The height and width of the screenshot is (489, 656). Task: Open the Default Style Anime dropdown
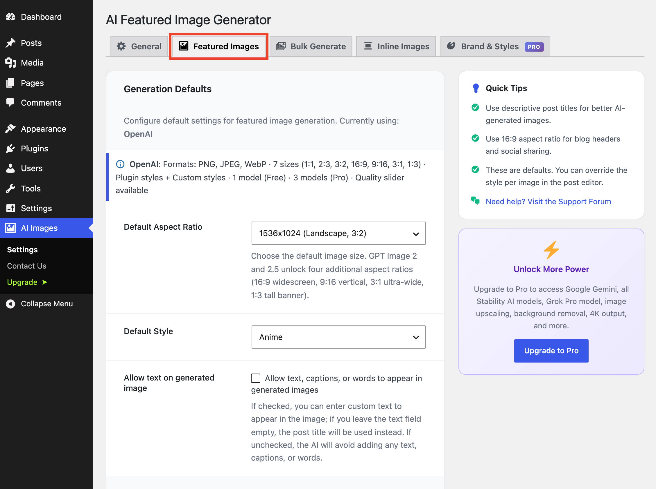[338, 337]
